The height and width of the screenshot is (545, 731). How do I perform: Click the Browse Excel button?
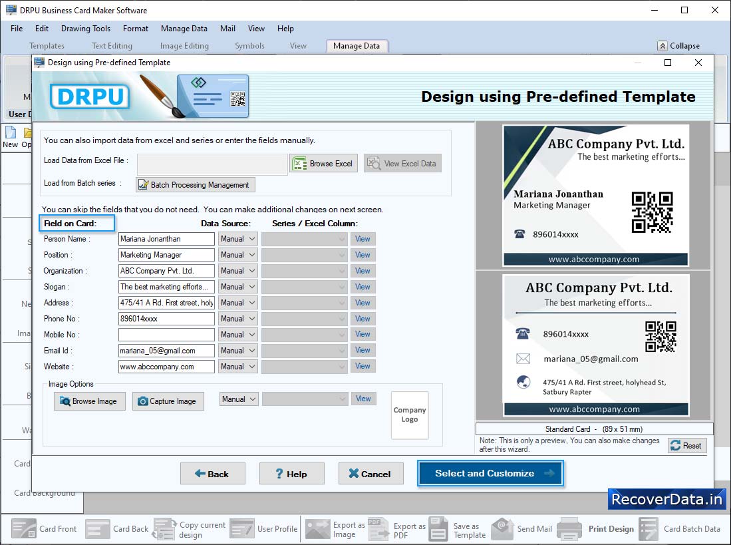(323, 163)
